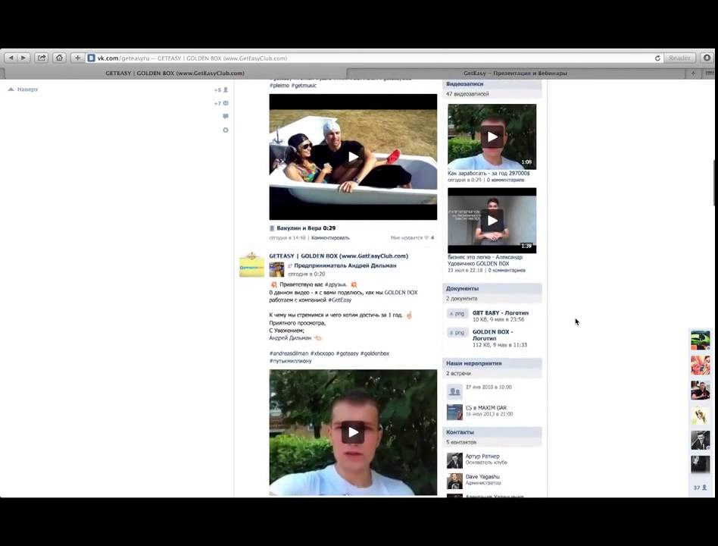
Task: Open document GOLDEN BOX - Логотип
Action: click(x=493, y=334)
